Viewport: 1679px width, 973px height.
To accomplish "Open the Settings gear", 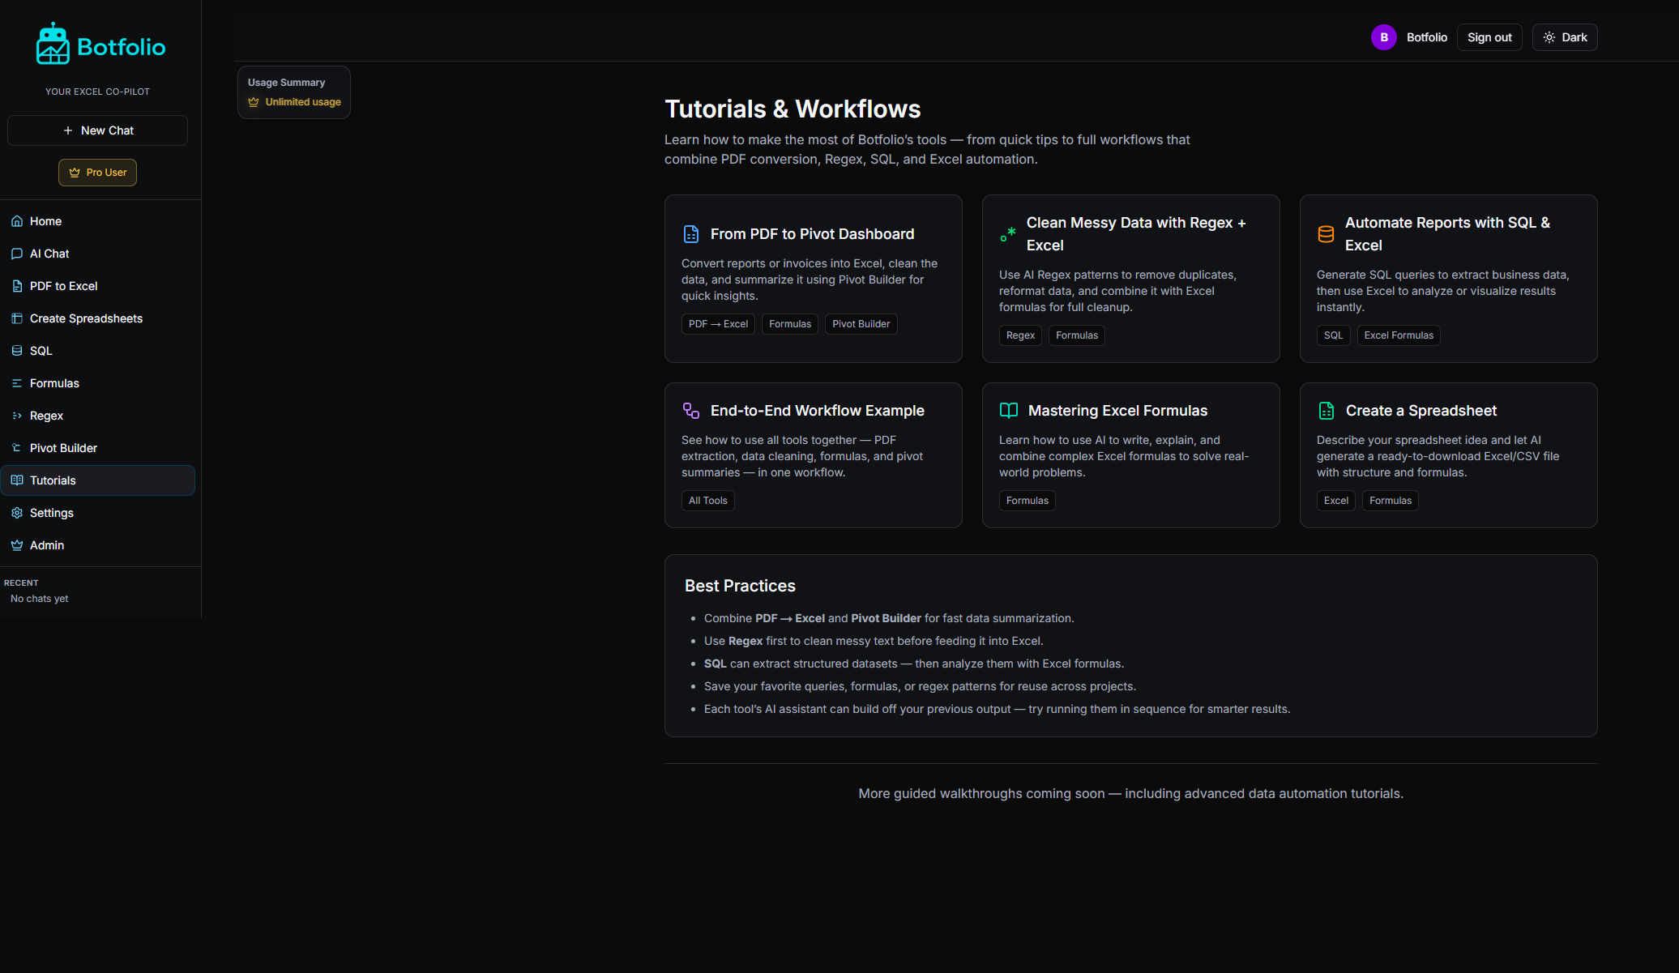I will pyautogui.click(x=17, y=512).
